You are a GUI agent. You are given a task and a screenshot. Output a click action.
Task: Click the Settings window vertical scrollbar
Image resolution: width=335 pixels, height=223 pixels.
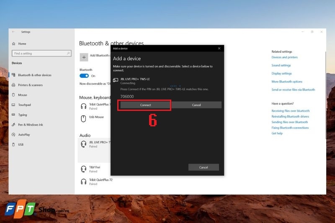point(325,95)
